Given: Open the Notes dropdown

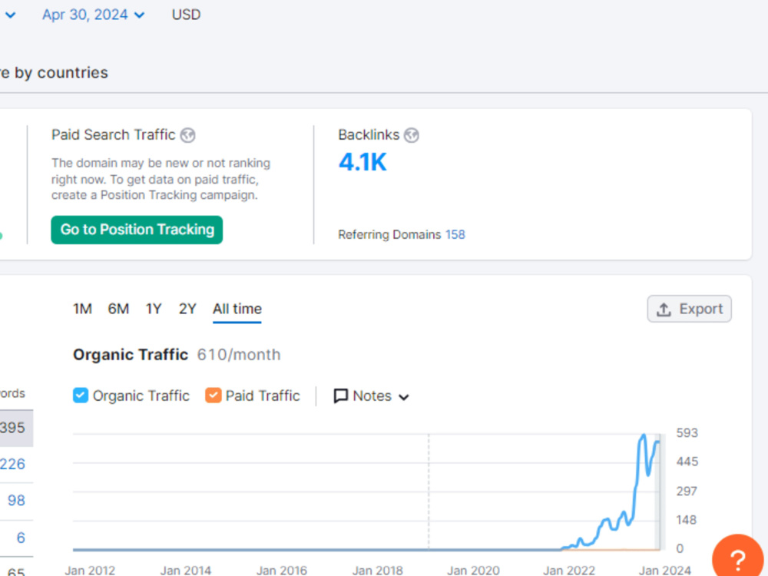Looking at the screenshot, I should click(371, 396).
